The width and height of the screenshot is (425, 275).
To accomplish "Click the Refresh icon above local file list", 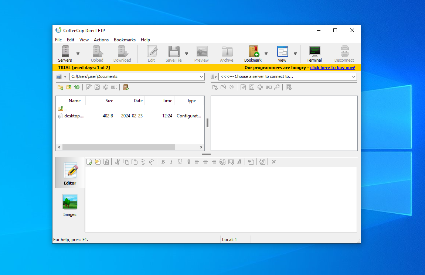I will point(77,87).
